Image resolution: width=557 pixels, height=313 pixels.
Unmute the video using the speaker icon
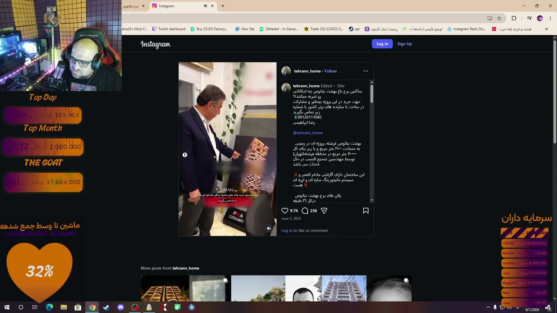269,229
